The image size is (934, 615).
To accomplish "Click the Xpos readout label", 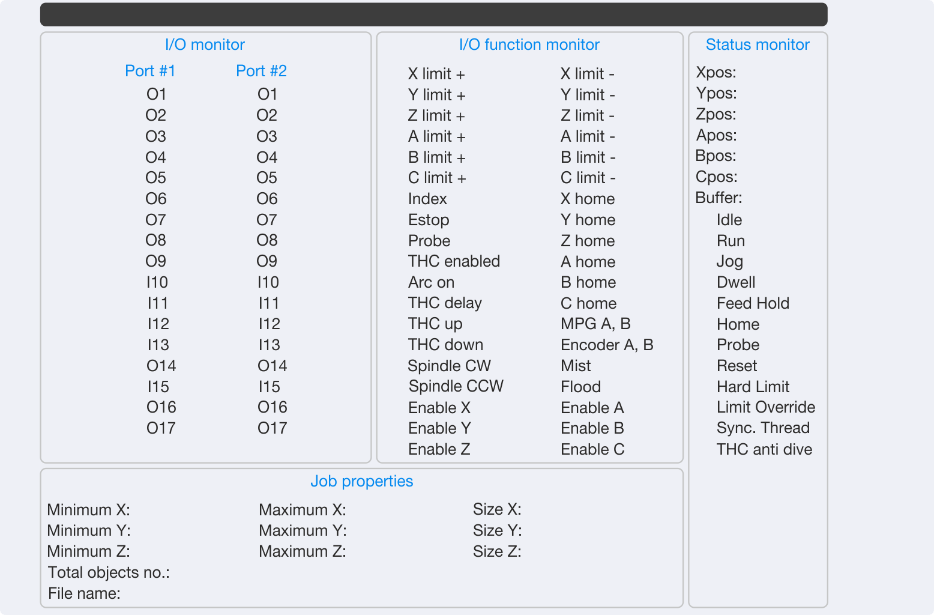I will click(x=716, y=73).
